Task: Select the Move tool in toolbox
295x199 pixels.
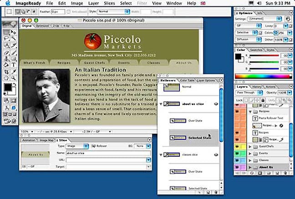Action: (13, 32)
